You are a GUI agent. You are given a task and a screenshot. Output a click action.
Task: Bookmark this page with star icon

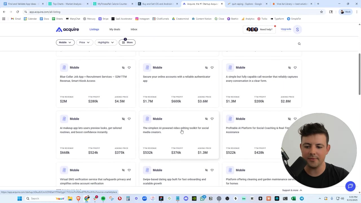(321, 12)
